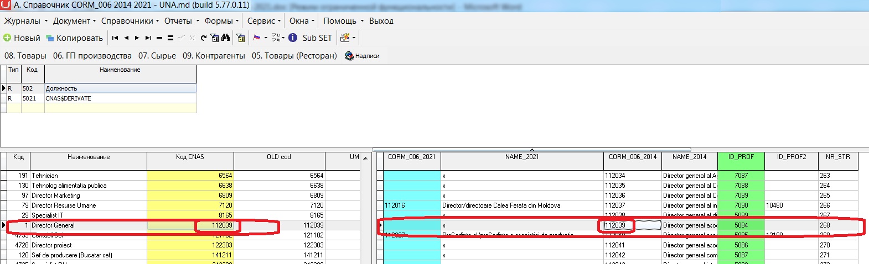
Task: Click the ID_PROF green column header
Action: tap(741, 157)
